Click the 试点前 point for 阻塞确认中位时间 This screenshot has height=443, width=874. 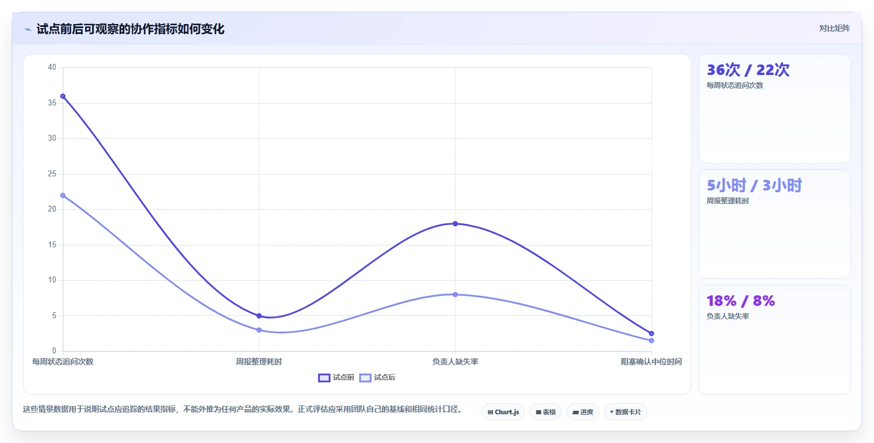pos(652,333)
